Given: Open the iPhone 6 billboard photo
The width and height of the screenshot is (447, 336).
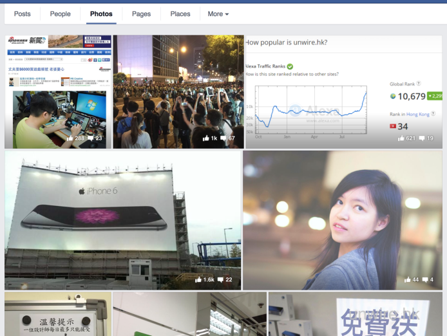Looking at the screenshot, I should [x=123, y=220].
